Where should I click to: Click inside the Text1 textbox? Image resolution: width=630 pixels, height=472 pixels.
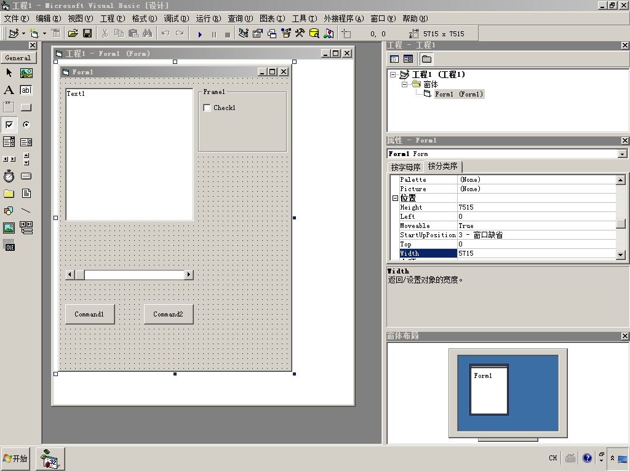(129, 154)
